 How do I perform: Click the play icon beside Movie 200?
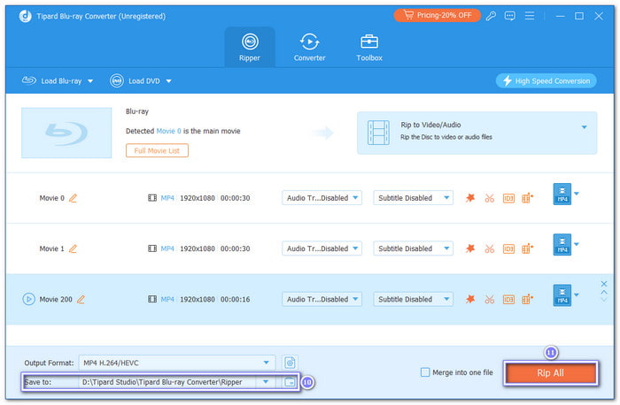(27, 299)
